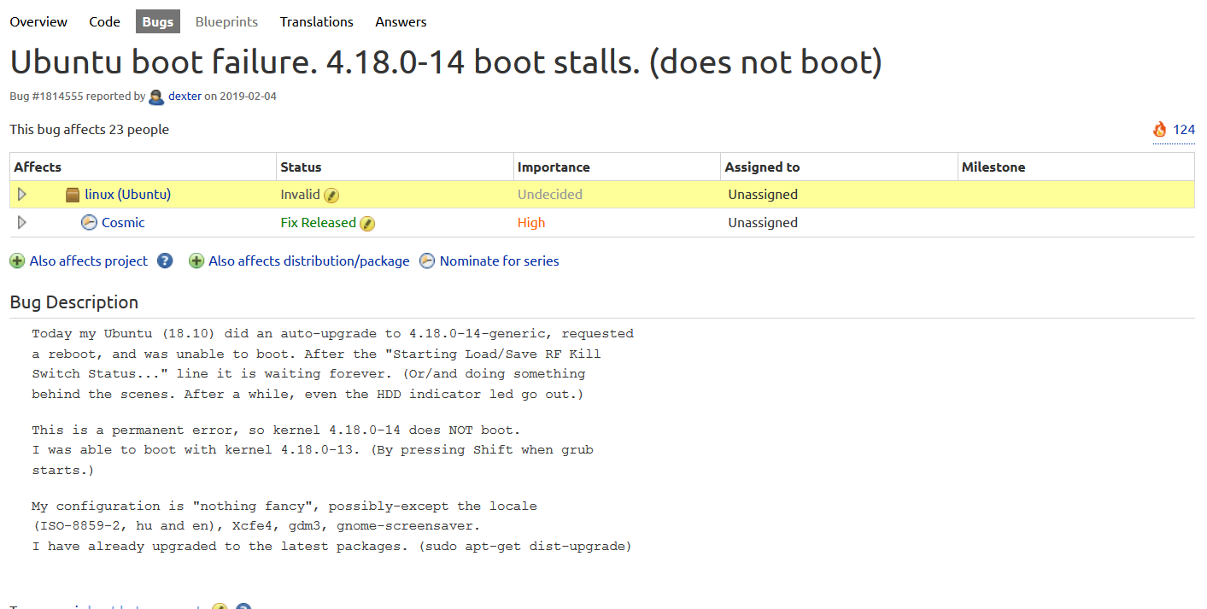Viewport: 1207px width, 609px height.
Task: Click plus icon for Also affects distribution/package
Action: click(196, 261)
